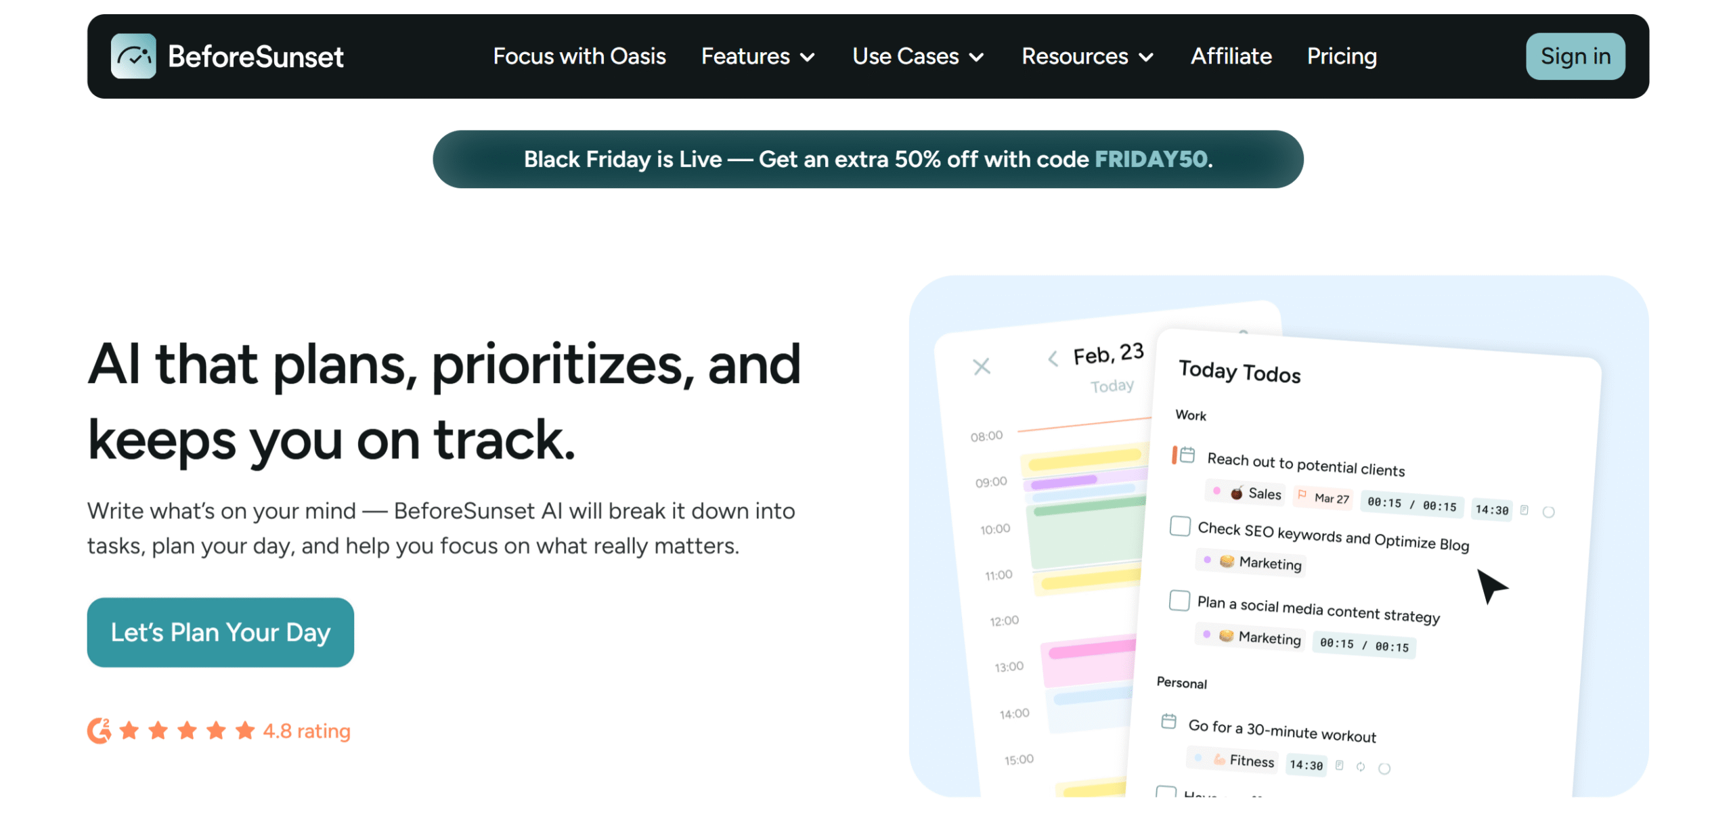
Task: Click the BeforeSunset logo icon
Action: tap(133, 56)
